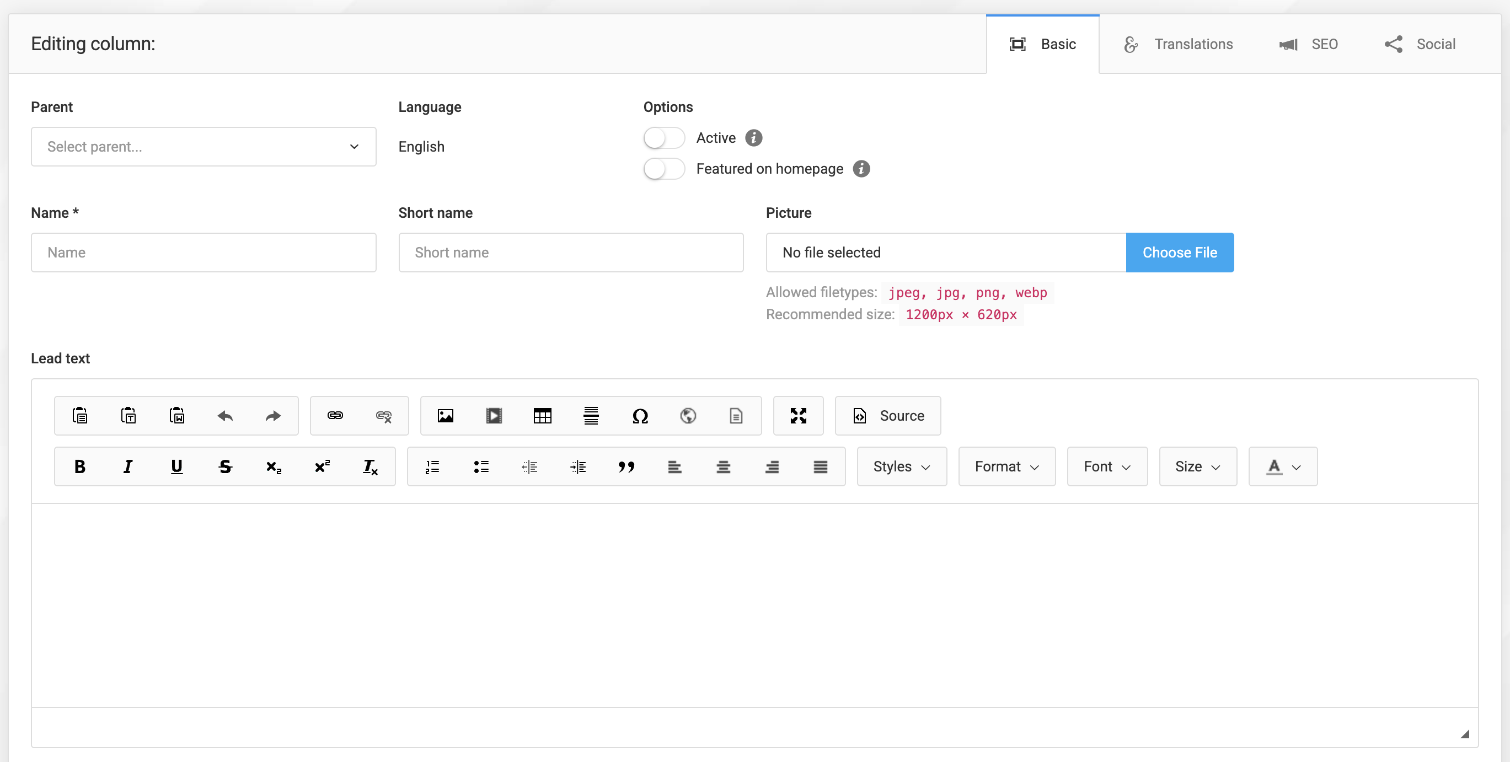Insert a numbered list
Screen dimensions: 1510x762
[432, 466]
